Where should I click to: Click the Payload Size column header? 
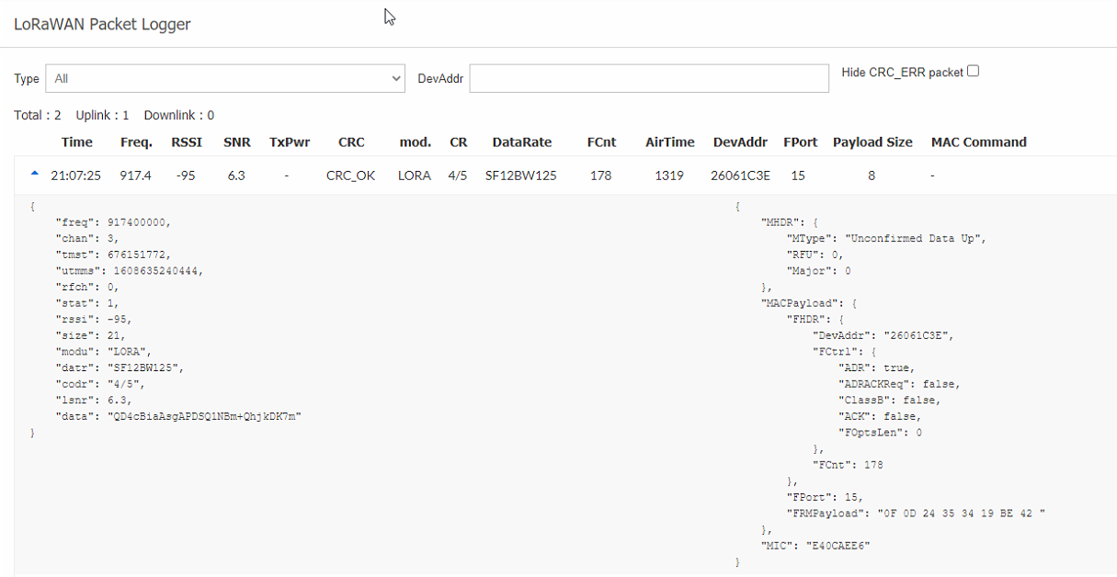(872, 142)
